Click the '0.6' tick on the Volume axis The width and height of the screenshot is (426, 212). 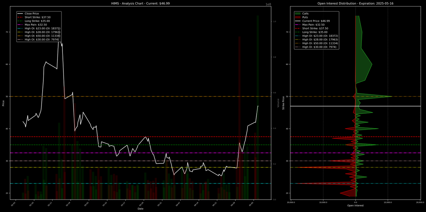[x=274, y=93]
